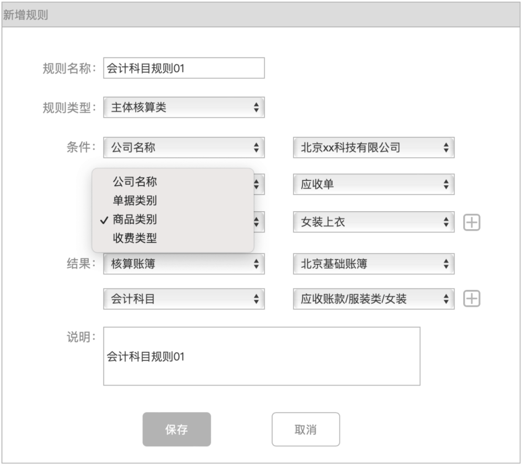
Task: Click the 新增规则 dialog title bar
Action: [x=261, y=15]
